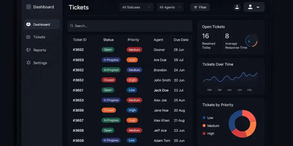Click the Closed badge on ticket #3656

tap(109, 110)
